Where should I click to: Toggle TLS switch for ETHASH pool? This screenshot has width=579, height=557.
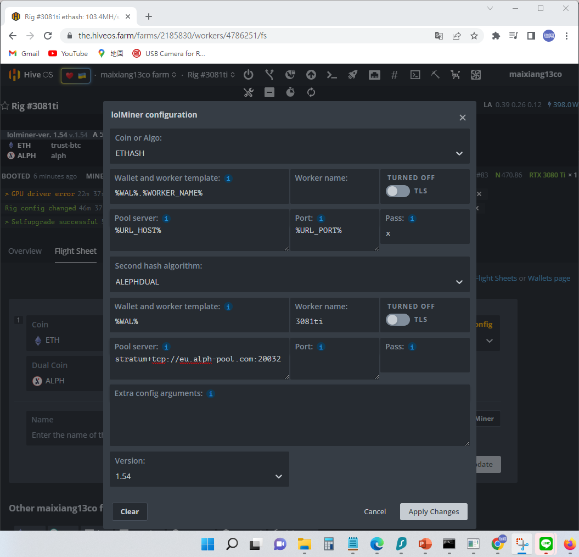pos(398,191)
